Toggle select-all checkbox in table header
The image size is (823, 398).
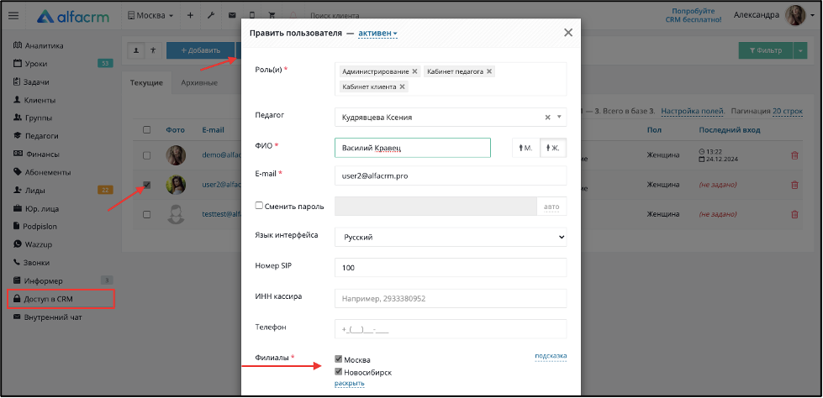tap(147, 129)
